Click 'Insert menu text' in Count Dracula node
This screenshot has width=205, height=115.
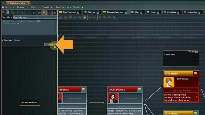point(131,98)
